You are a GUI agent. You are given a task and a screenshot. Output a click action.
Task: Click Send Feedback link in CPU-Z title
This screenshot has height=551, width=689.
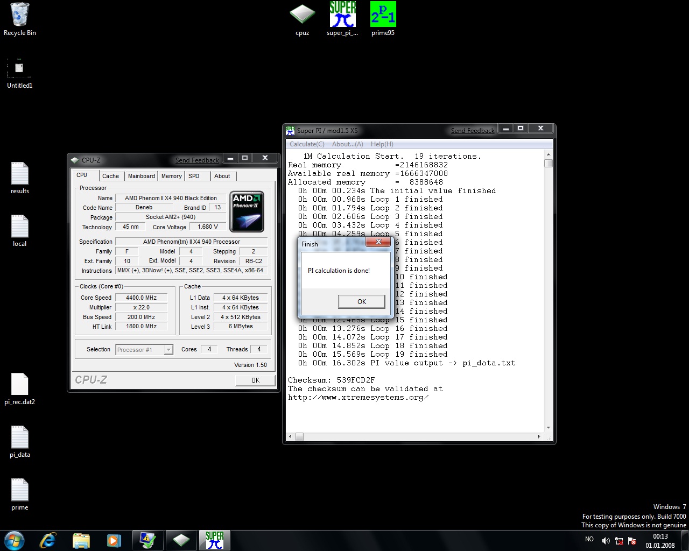197,160
